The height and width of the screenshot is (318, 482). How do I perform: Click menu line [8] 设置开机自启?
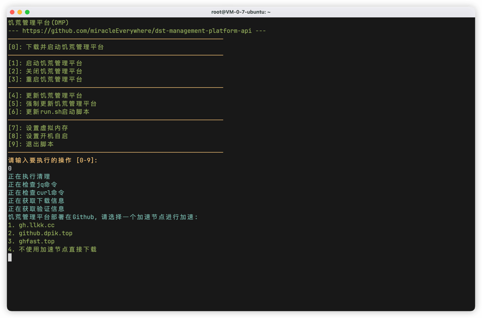pyautogui.click(x=38, y=136)
